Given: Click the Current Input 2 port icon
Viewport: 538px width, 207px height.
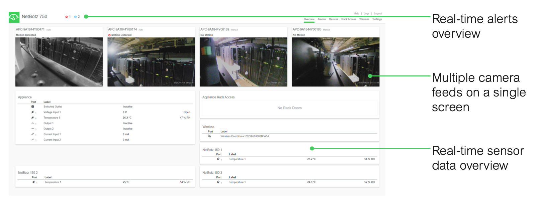Looking at the screenshot, I should [x=32, y=140].
